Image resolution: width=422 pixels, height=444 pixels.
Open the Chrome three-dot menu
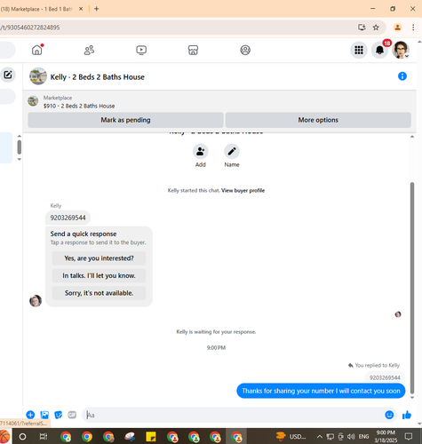click(413, 28)
